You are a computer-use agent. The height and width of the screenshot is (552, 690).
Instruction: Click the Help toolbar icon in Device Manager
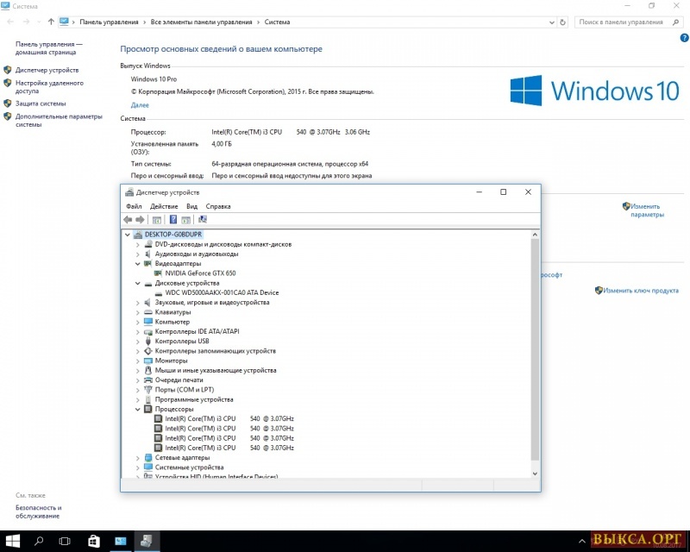(172, 220)
